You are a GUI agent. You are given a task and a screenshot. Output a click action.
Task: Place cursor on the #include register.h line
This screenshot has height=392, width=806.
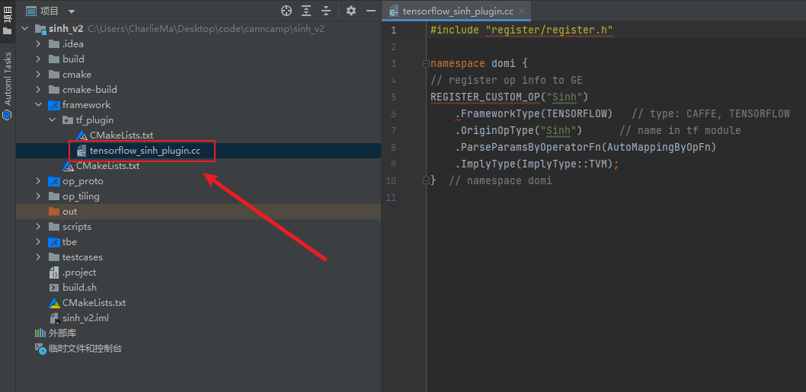(x=523, y=30)
